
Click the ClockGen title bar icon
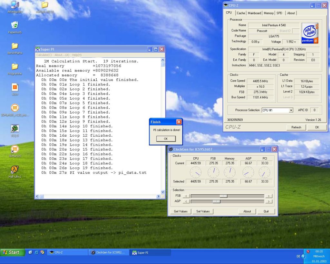(x=171, y=149)
